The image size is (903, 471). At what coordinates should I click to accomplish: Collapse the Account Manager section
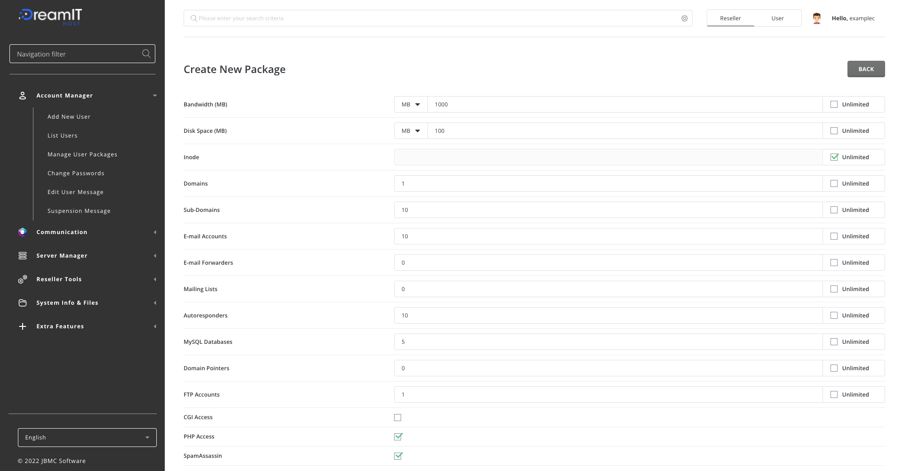pyautogui.click(x=155, y=96)
